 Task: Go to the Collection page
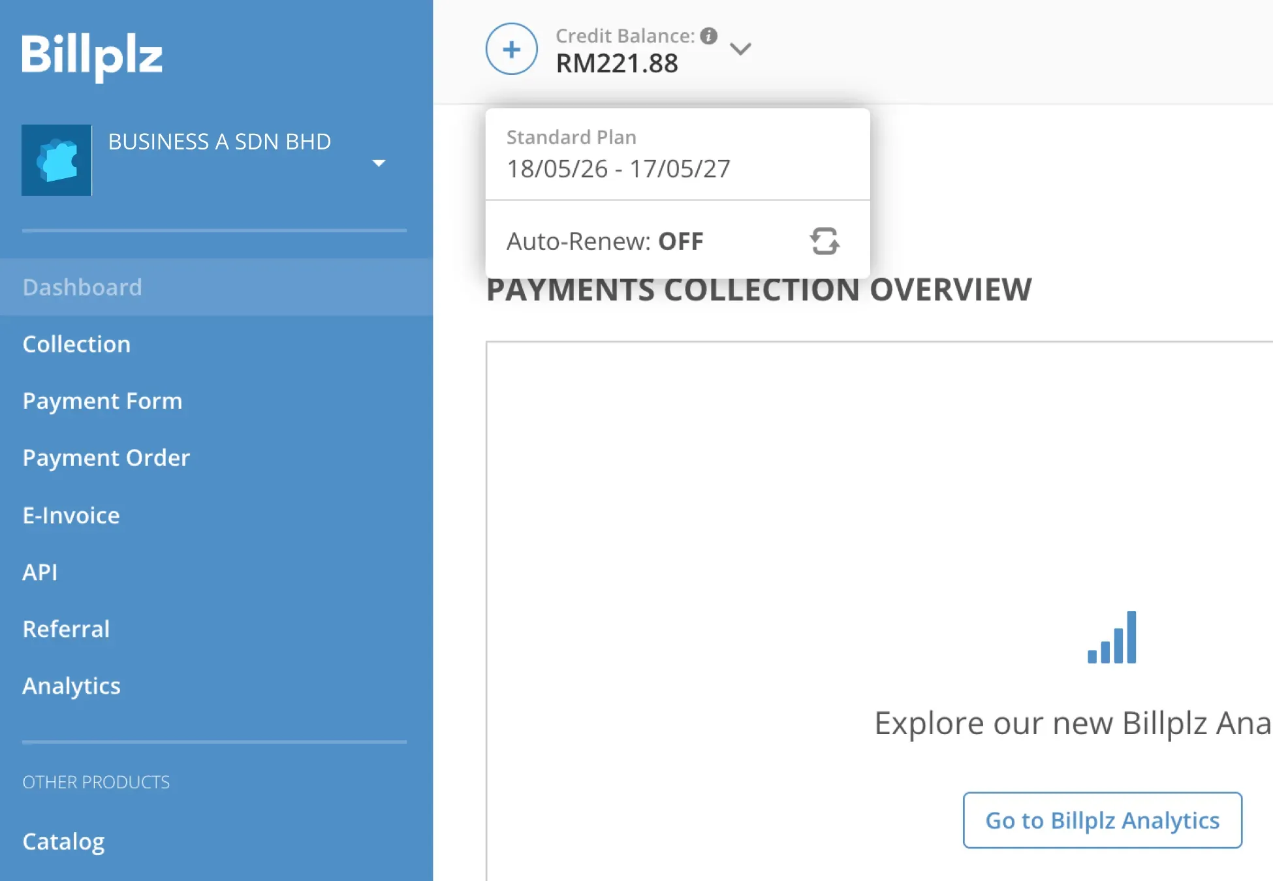(76, 344)
